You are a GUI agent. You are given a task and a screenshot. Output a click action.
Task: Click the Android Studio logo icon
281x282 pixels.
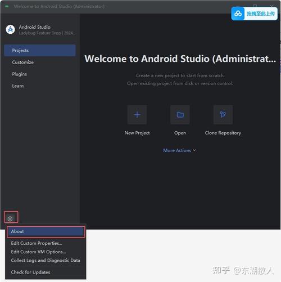click(x=10, y=29)
